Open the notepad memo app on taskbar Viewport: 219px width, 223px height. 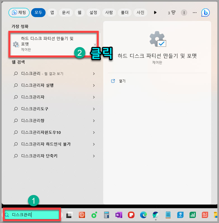click(x=168, y=215)
